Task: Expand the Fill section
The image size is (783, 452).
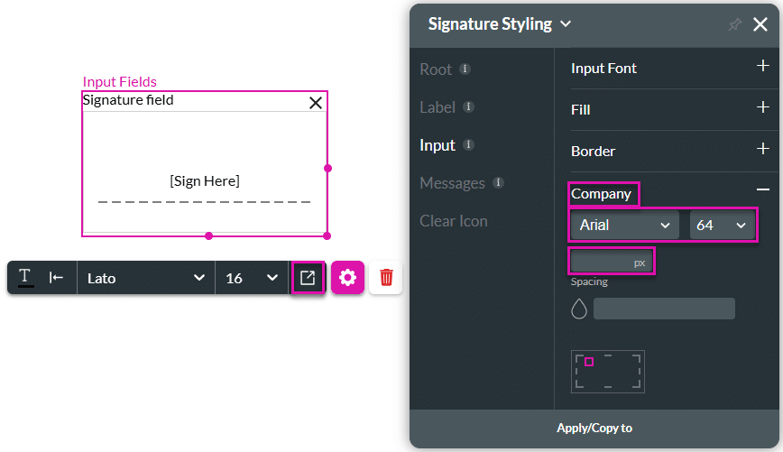Action: (x=762, y=109)
